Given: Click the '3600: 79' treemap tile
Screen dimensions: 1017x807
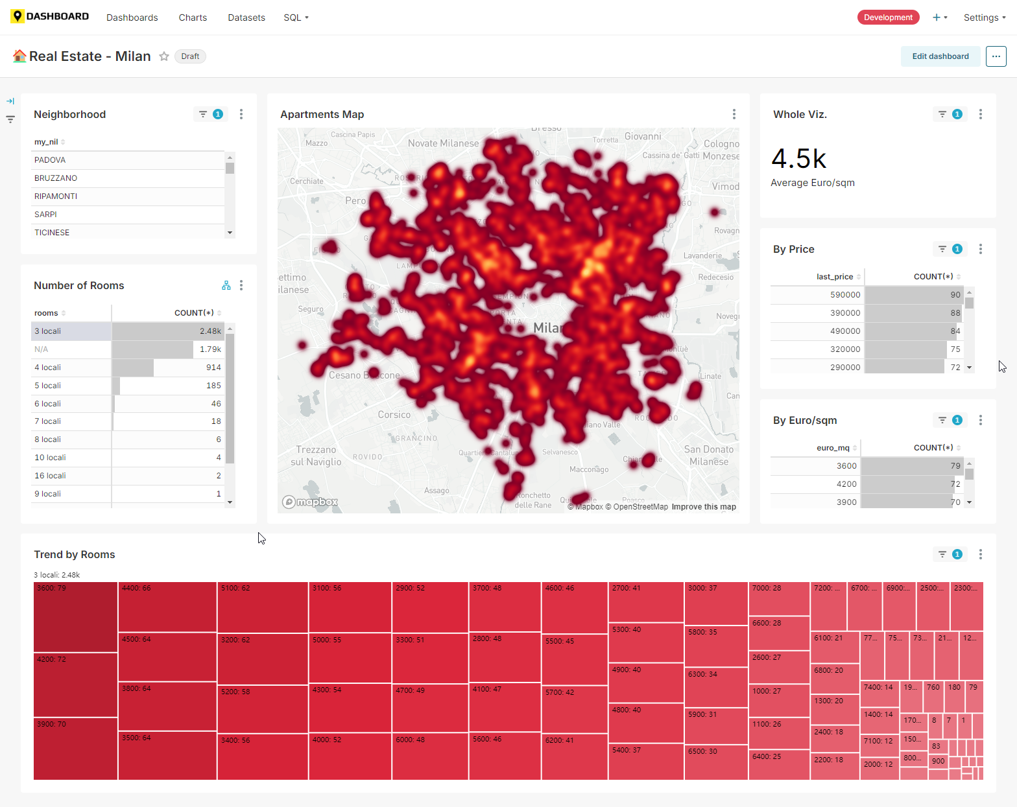Looking at the screenshot, I should (75, 617).
